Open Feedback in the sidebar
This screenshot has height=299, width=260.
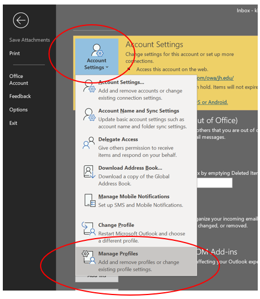(x=20, y=96)
